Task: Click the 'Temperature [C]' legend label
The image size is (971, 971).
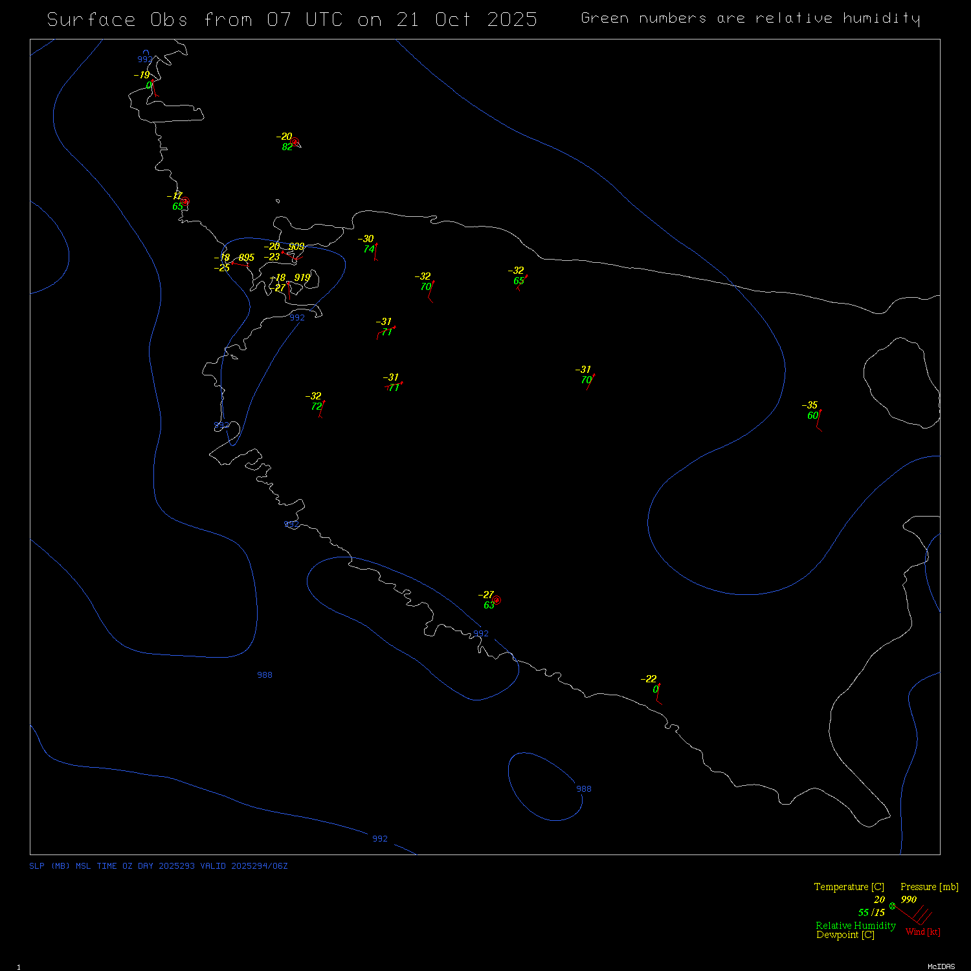Action: click(849, 887)
